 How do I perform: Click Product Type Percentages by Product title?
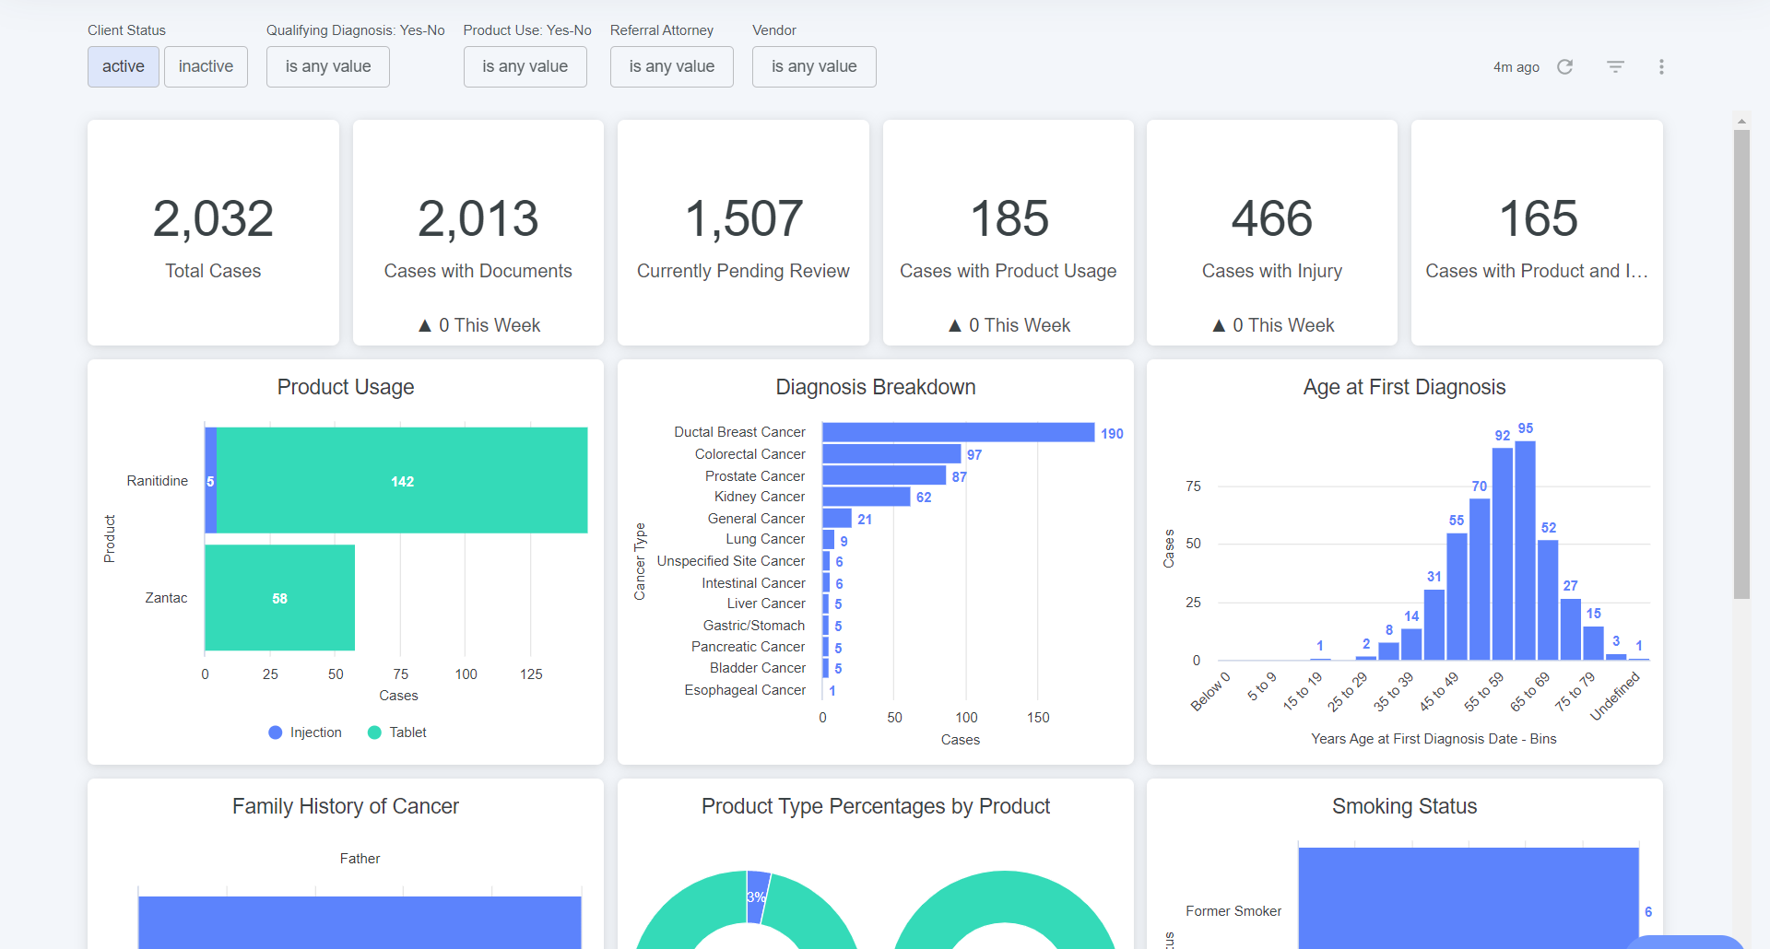click(876, 806)
